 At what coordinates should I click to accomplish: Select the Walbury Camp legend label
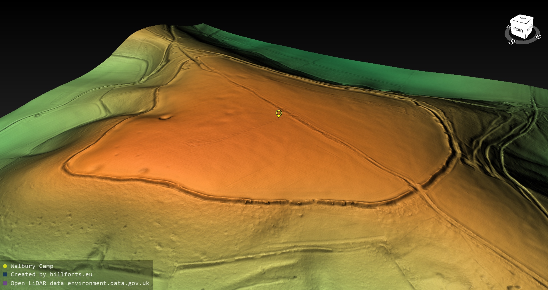click(32, 266)
